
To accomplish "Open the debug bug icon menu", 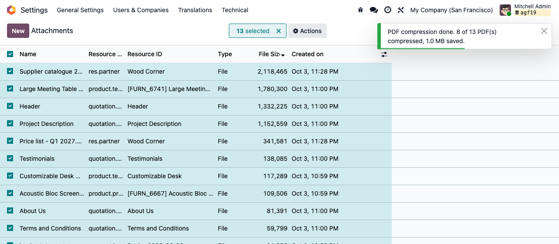I will click(x=360, y=10).
